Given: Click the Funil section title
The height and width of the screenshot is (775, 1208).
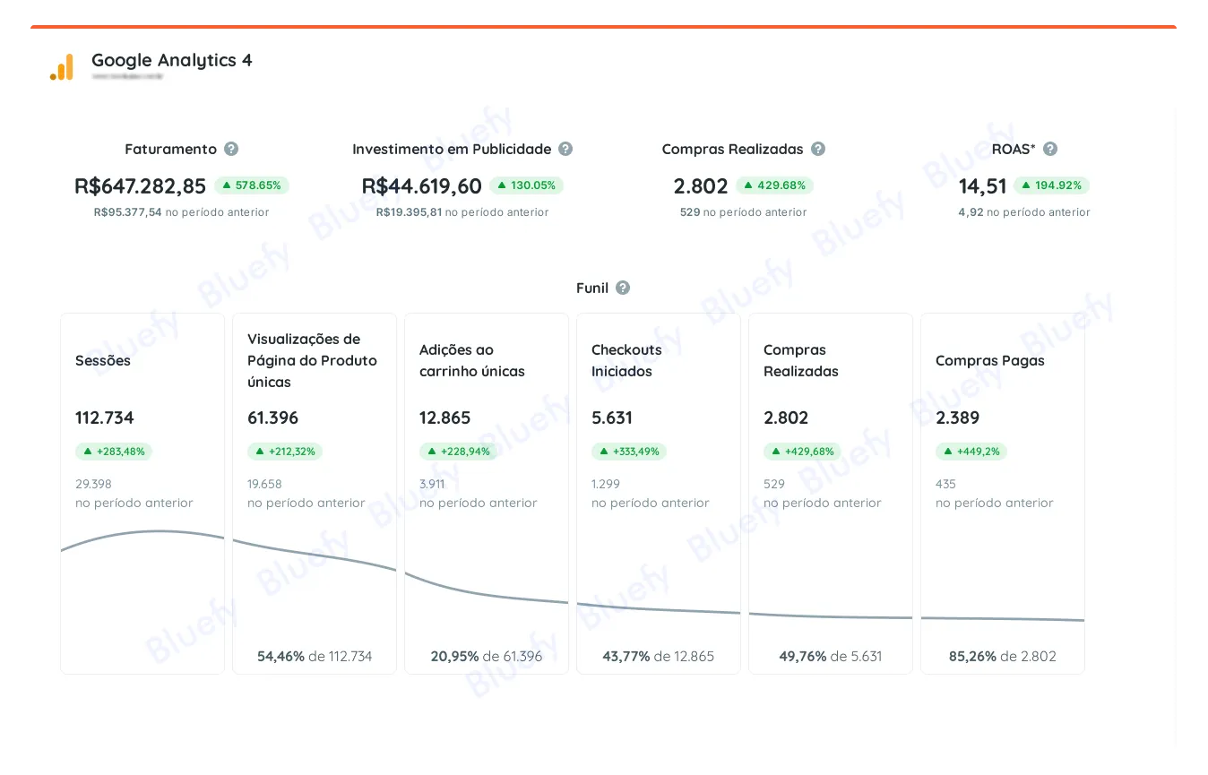Looking at the screenshot, I should tap(592, 288).
